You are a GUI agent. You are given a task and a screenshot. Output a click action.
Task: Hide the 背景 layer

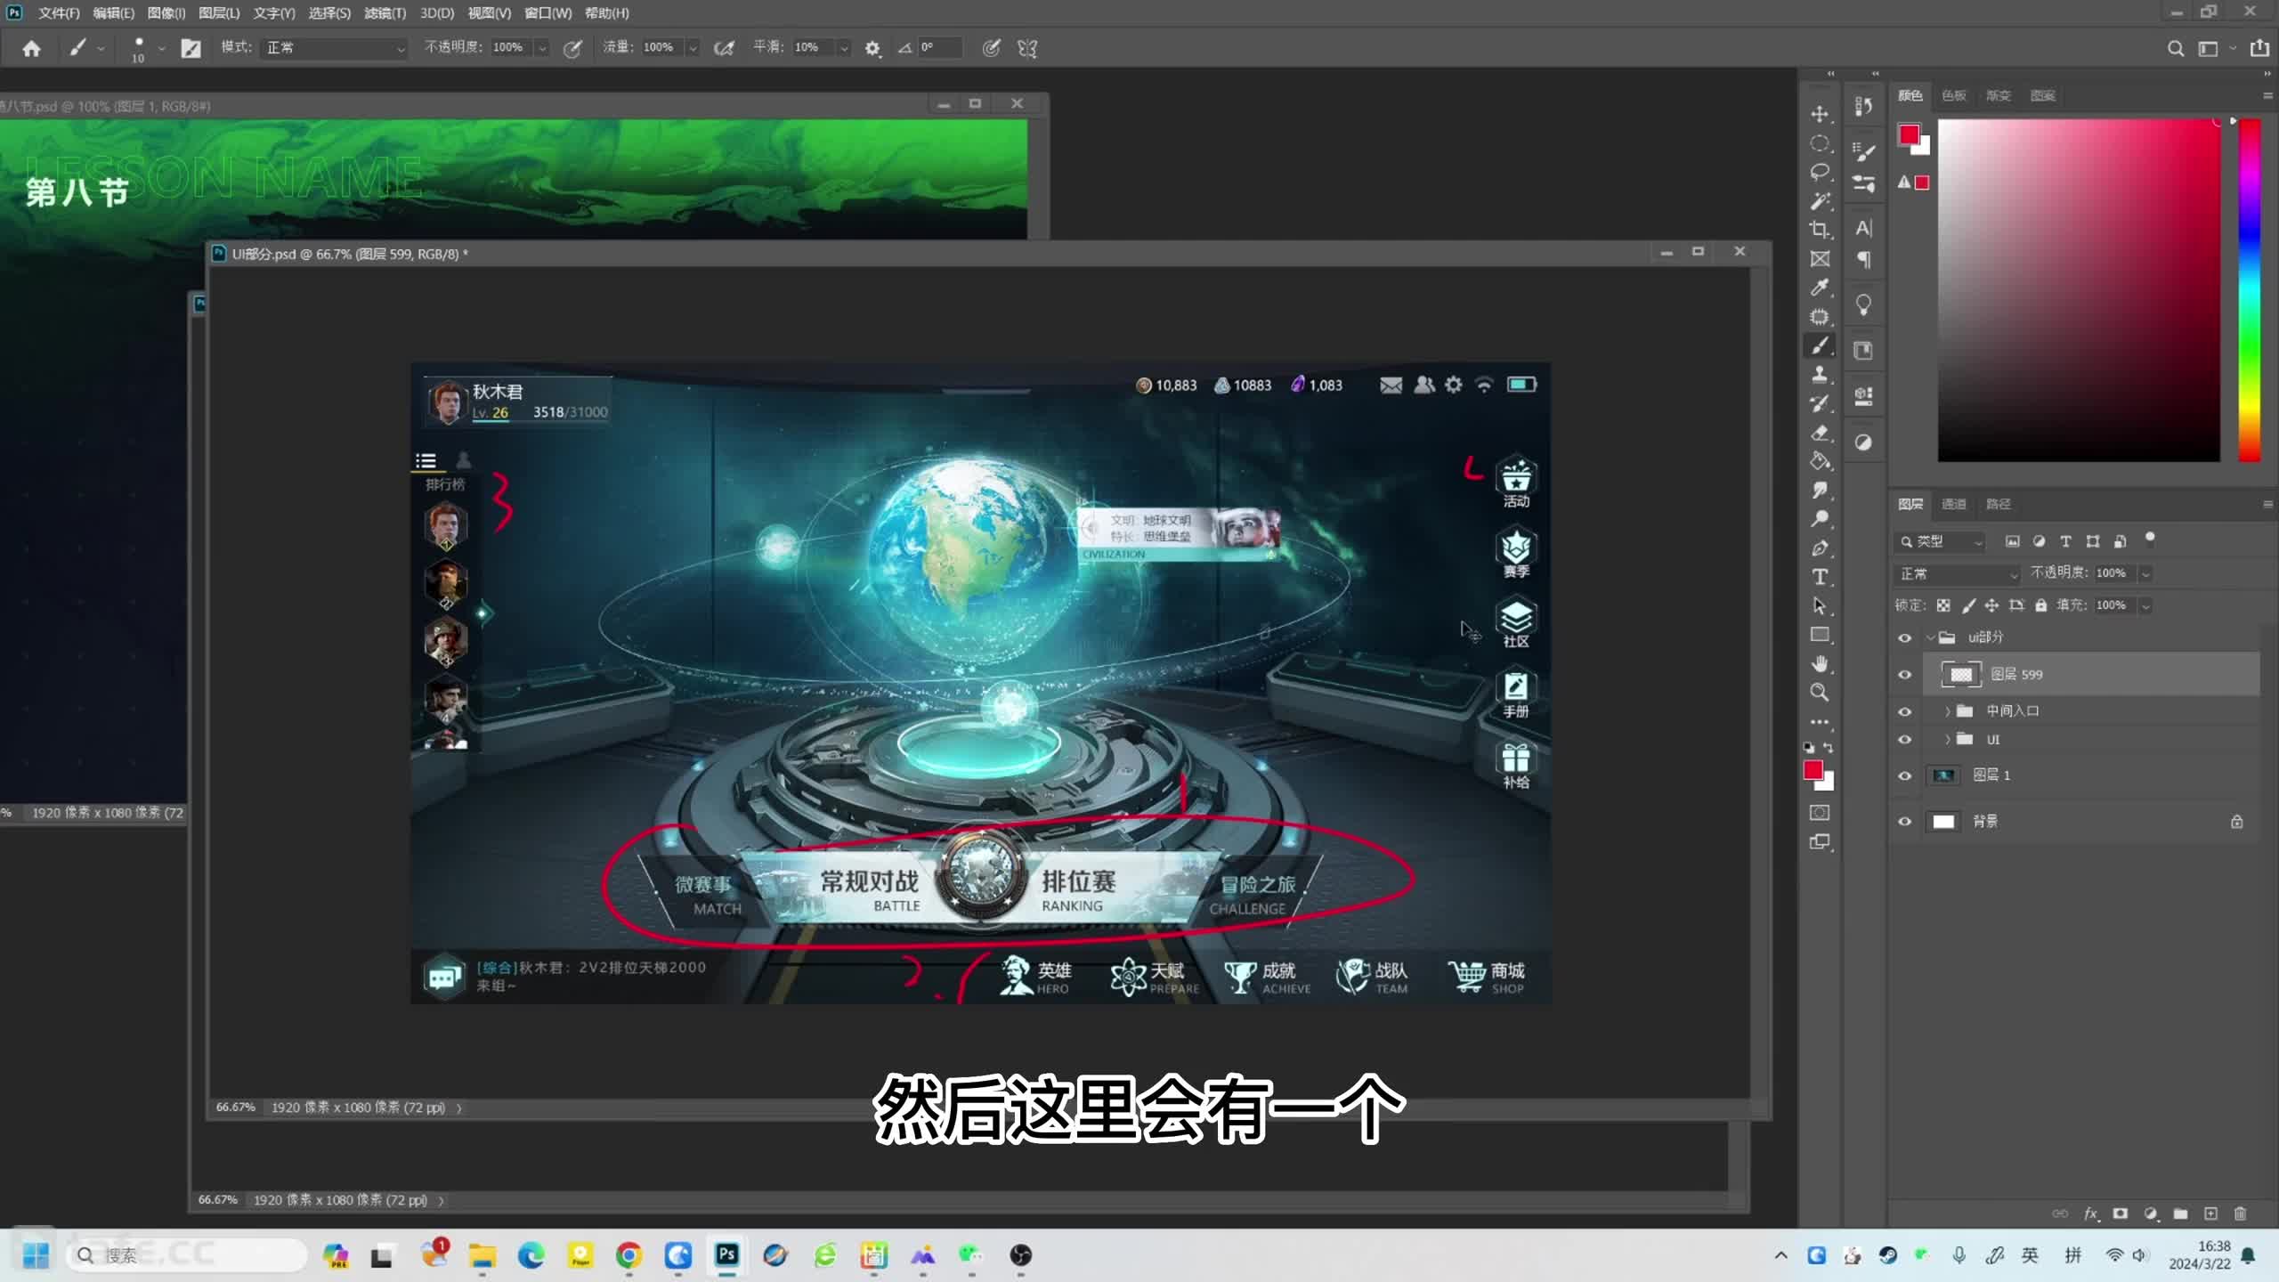point(1904,822)
